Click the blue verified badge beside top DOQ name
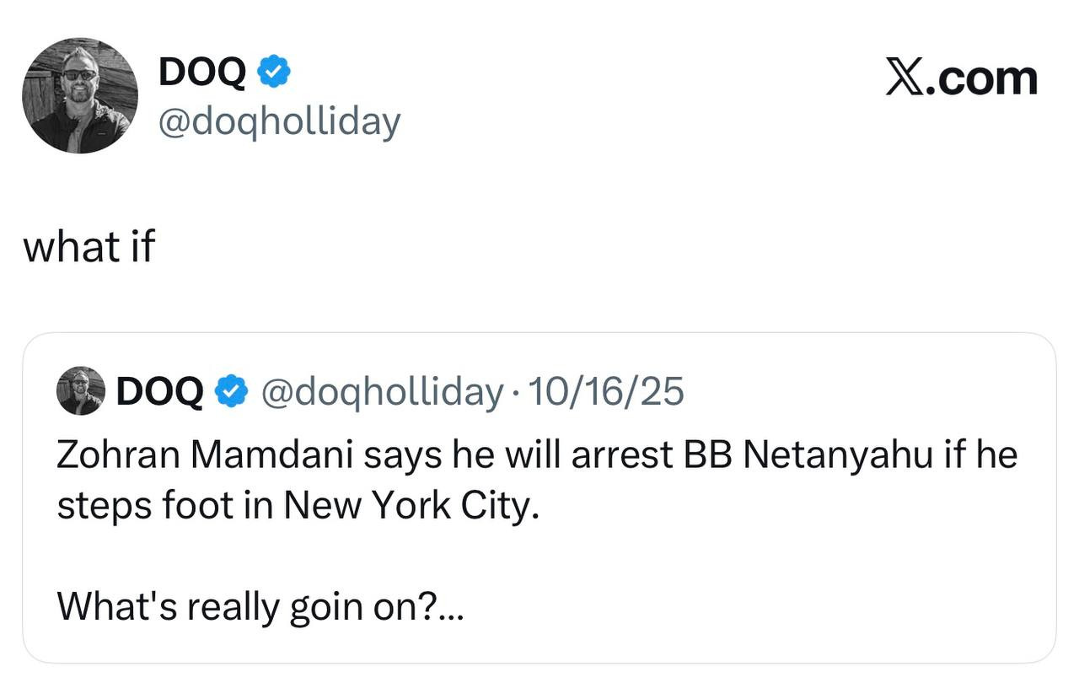 pos(273,73)
